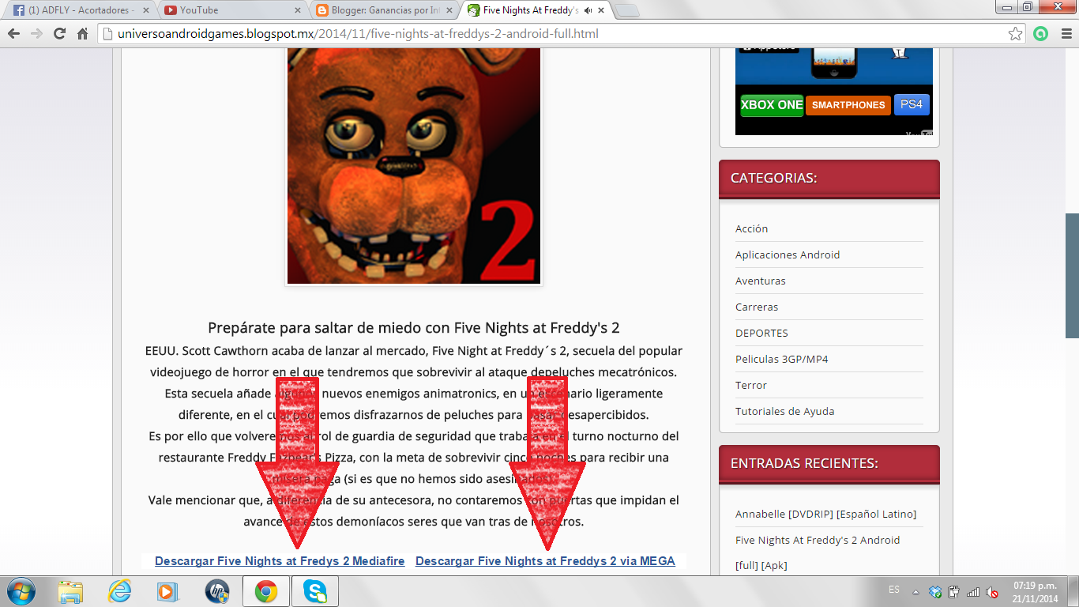This screenshot has width=1079, height=607.
Task: Click the muted volume tray icon
Action: pos(992,591)
